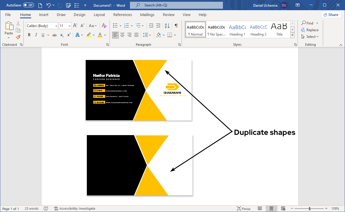Toggle Italic formatting
The height and width of the screenshot is (212, 345).
(x=36, y=35)
